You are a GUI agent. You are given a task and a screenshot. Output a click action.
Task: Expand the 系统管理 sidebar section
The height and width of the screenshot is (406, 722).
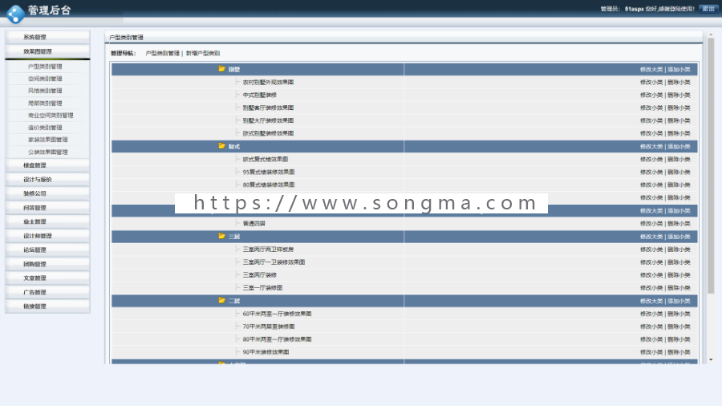click(x=47, y=37)
